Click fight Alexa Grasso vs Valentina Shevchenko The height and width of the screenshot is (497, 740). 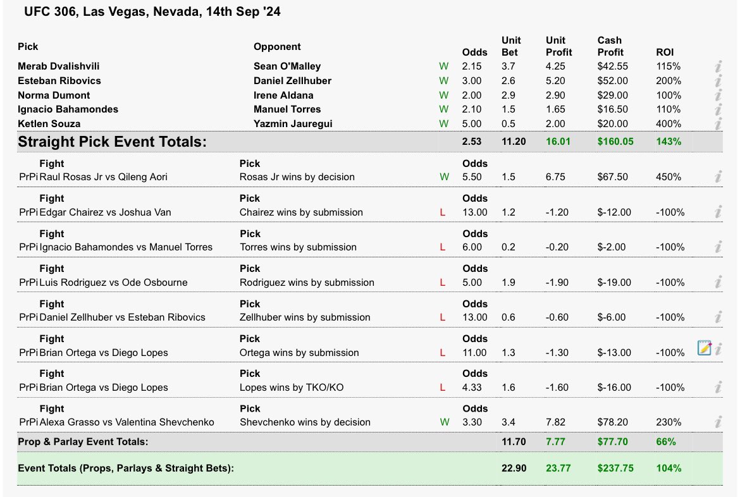[127, 422]
